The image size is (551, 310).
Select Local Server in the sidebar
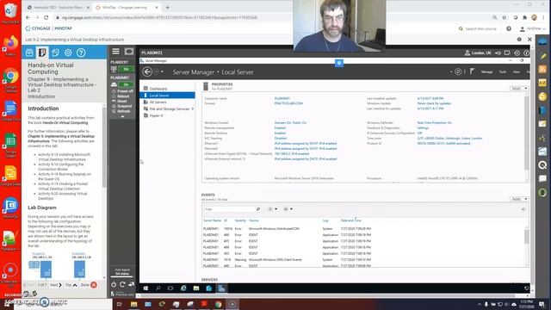coord(167,96)
